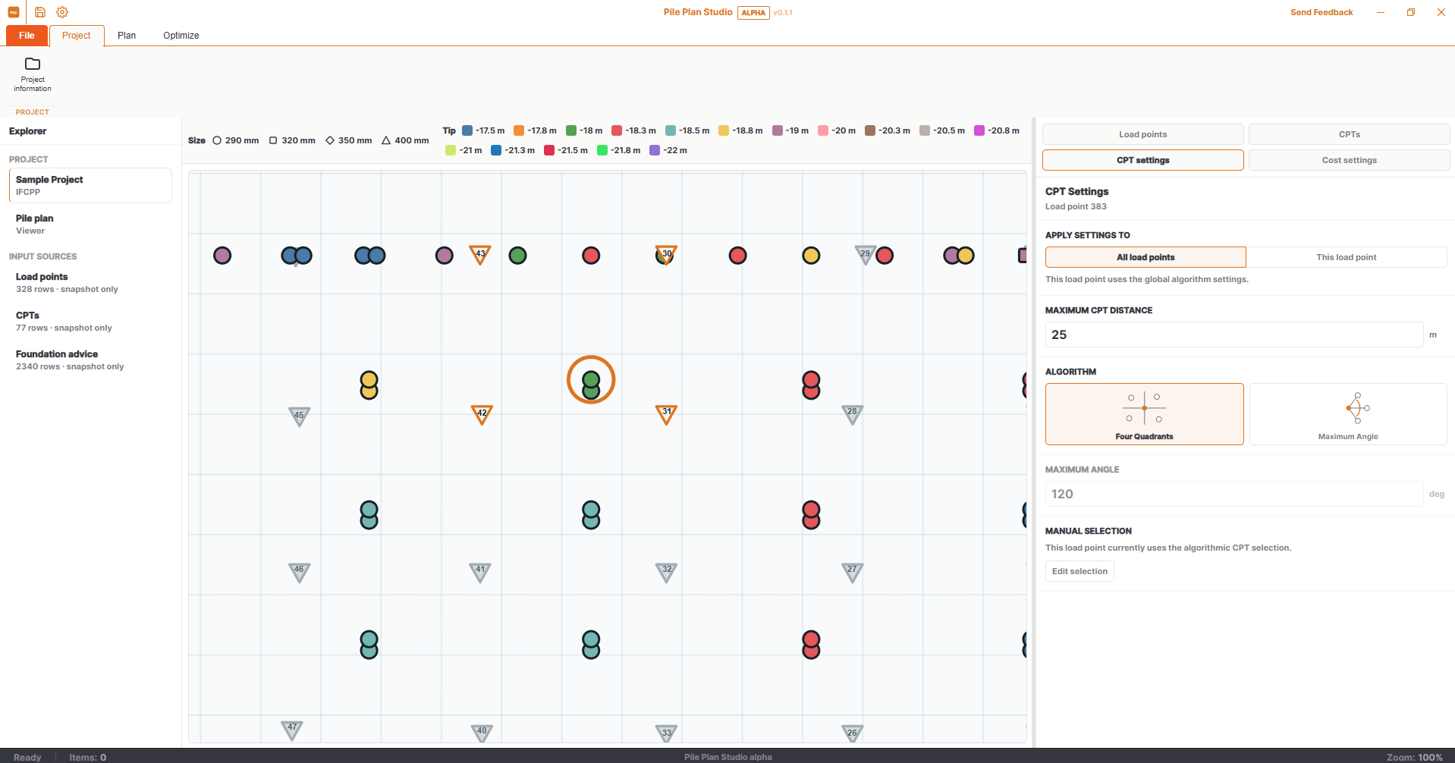Select CPT marker 31 triangle

pyautogui.click(x=666, y=414)
